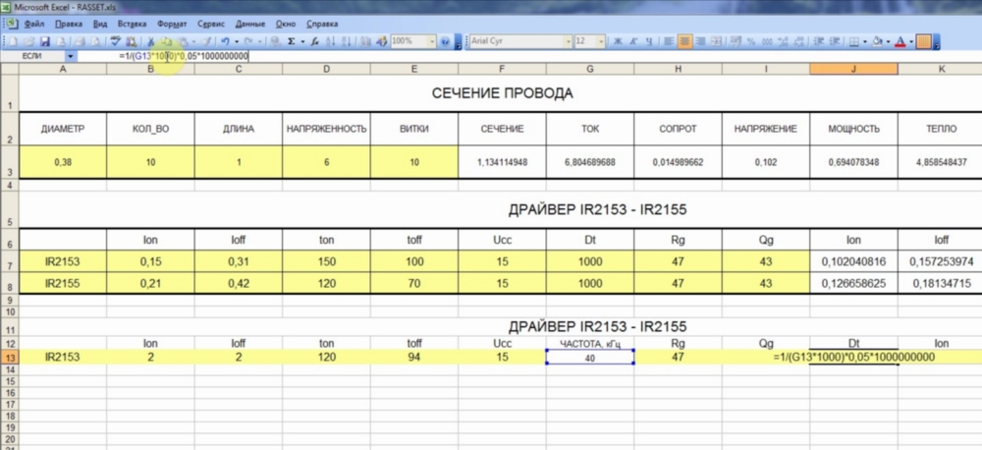Toggle Bold (Ж) formatting
The image size is (982, 450).
618,41
